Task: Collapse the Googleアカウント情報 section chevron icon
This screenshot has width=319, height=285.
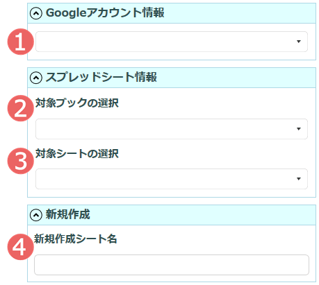Action: point(36,13)
